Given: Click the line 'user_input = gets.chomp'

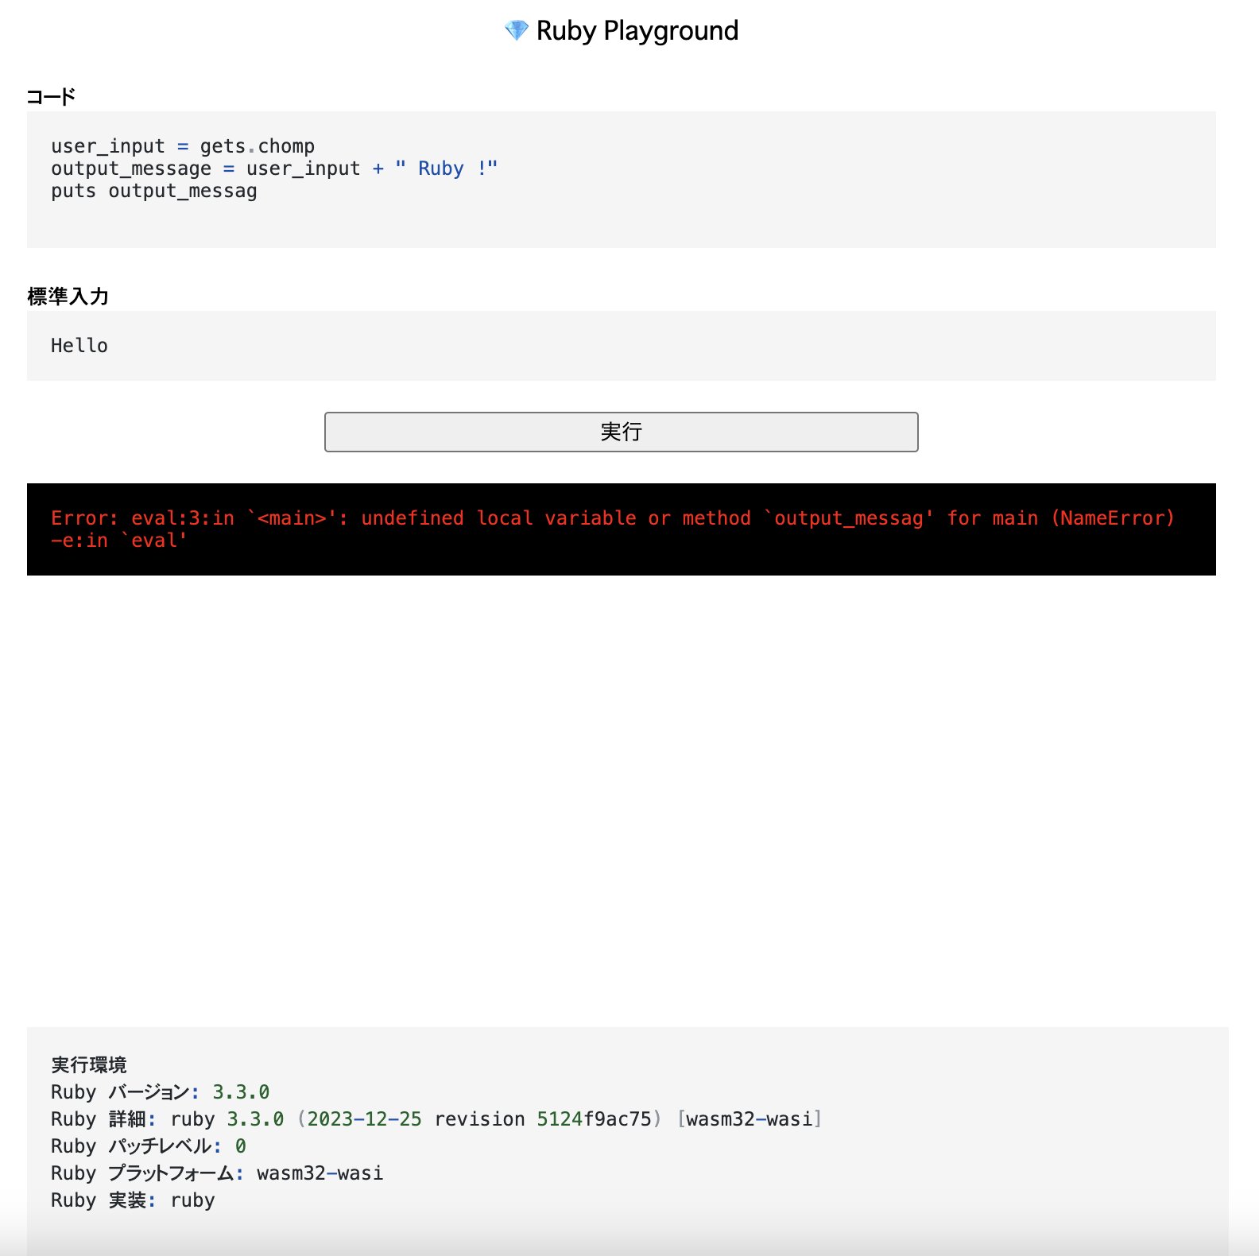Looking at the screenshot, I should [183, 146].
